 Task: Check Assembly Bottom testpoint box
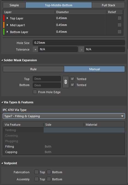click(49, 179)
